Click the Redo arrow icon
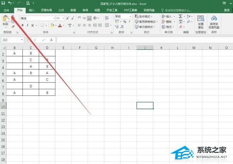233x164 pixels. (x=19, y=3)
